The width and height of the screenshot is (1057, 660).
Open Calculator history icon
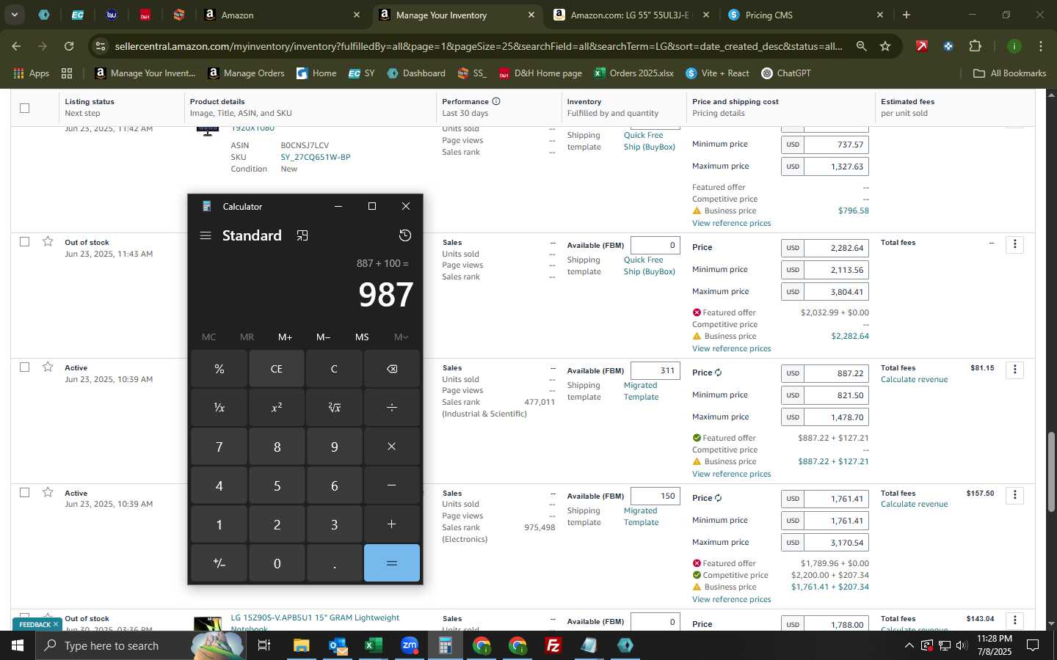coord(405,235)
